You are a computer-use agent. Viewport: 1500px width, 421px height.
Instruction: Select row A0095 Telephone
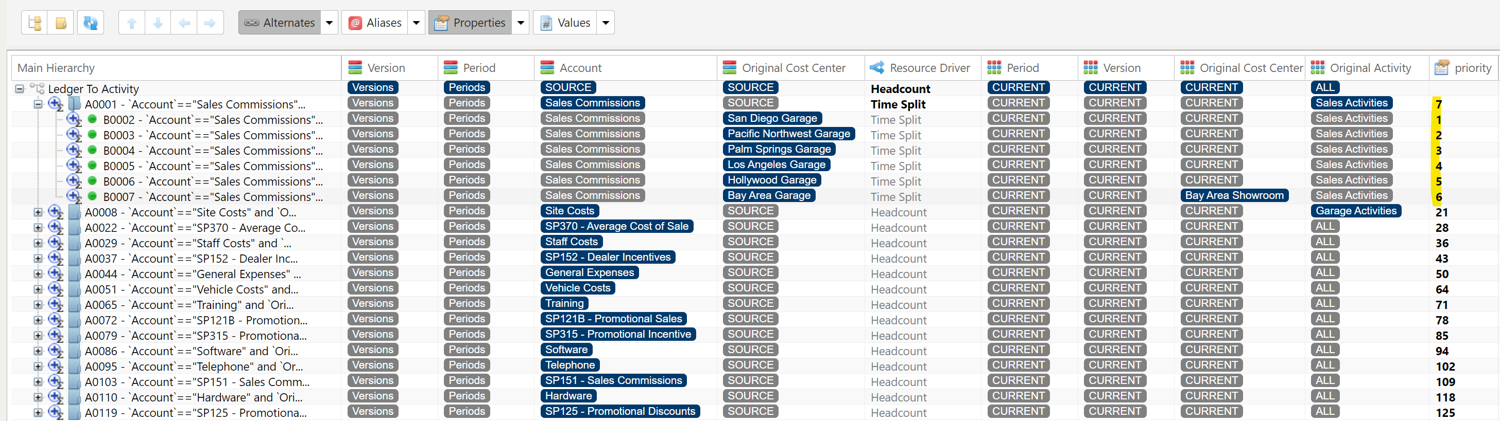coord(194,367)
